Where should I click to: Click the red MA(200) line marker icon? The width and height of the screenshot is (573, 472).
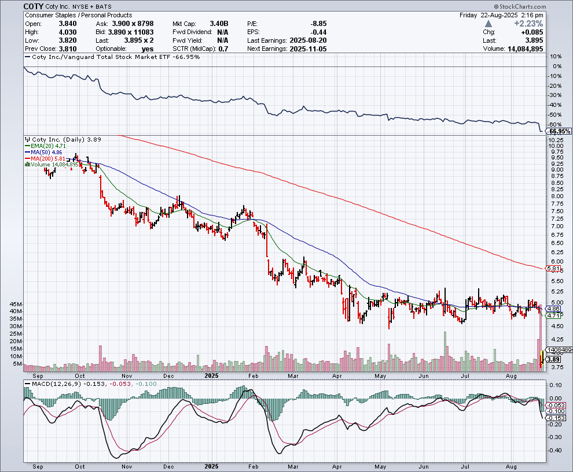click(x=27, y=158)
